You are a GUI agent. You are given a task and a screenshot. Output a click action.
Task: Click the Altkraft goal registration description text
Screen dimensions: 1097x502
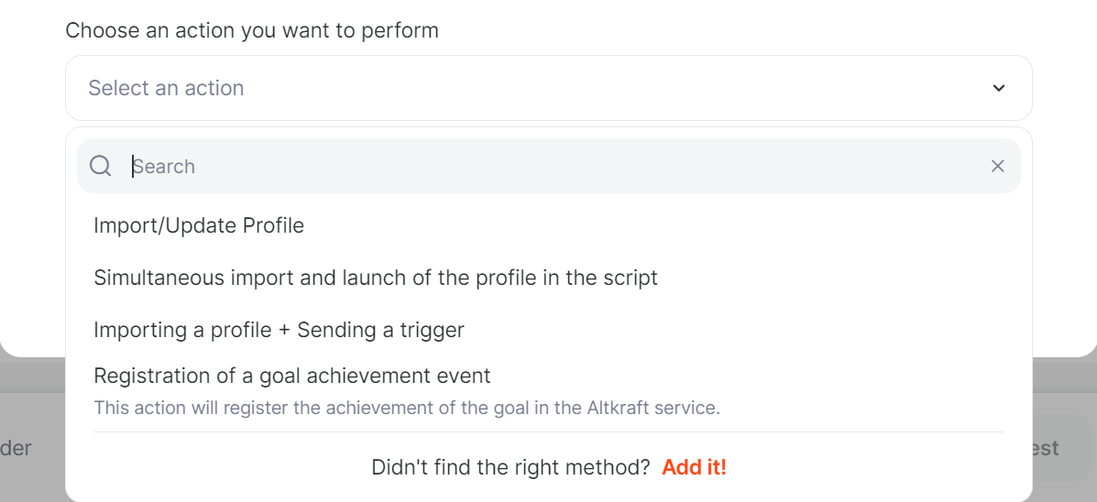407,408
